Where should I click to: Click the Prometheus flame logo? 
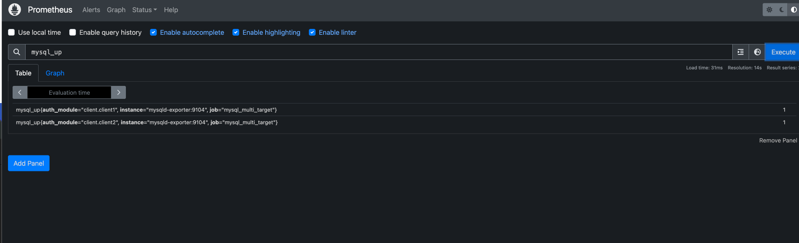pyautogui.click(x=15, y=10)
